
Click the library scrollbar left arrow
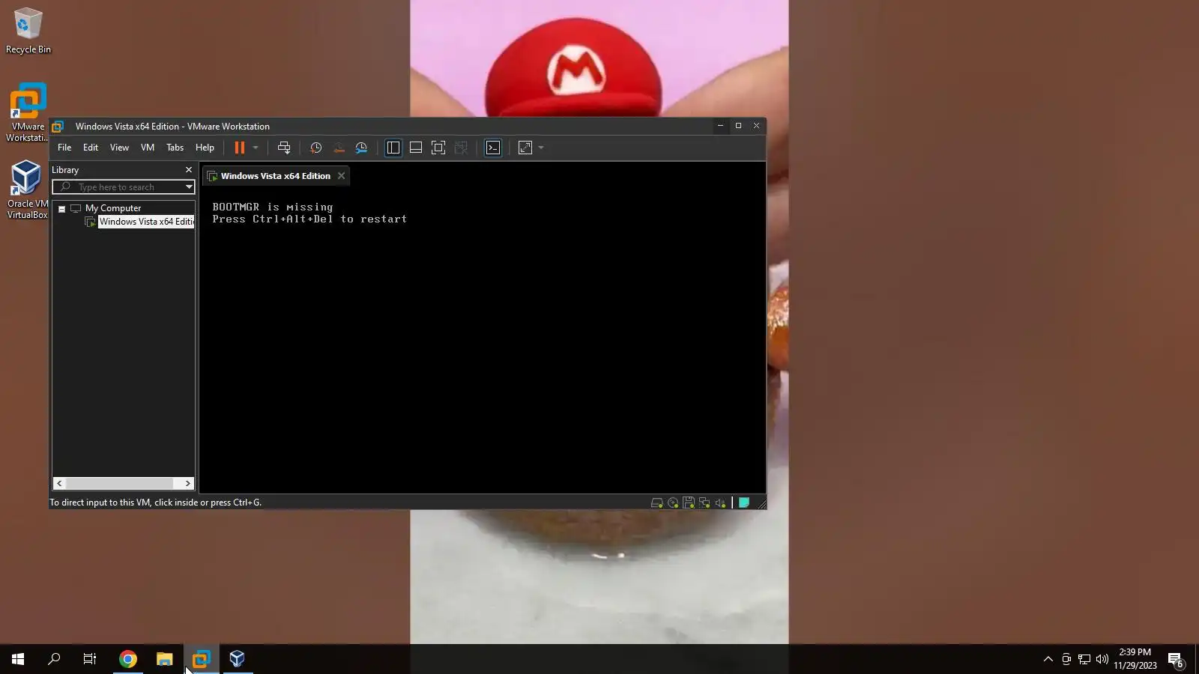click(x=59, y=484)
